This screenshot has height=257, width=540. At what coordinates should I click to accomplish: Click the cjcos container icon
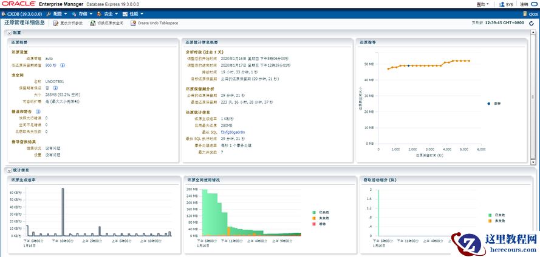[525, 14]
